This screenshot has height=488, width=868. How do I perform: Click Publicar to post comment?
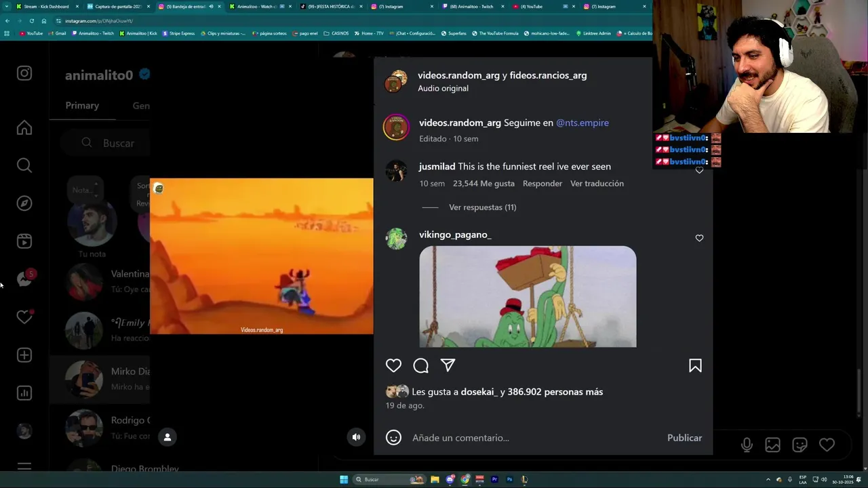684,438
